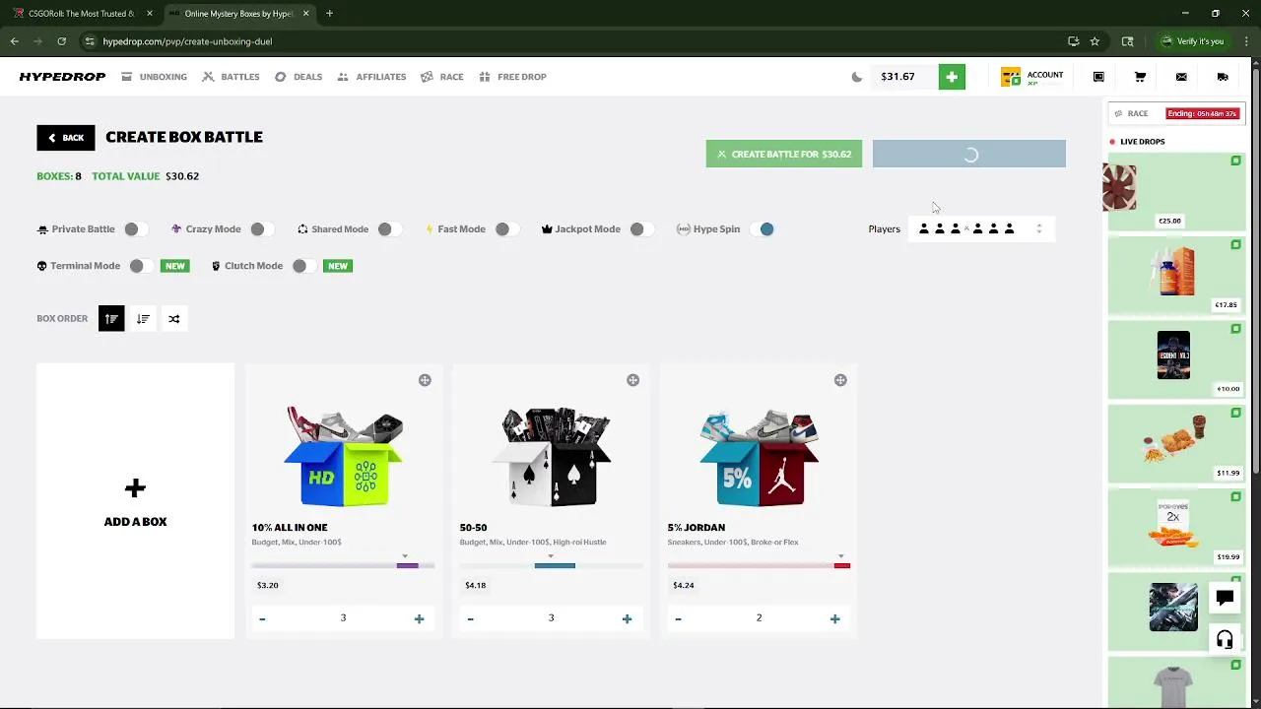Bookmark this page with star icon

coord(1095,41)
